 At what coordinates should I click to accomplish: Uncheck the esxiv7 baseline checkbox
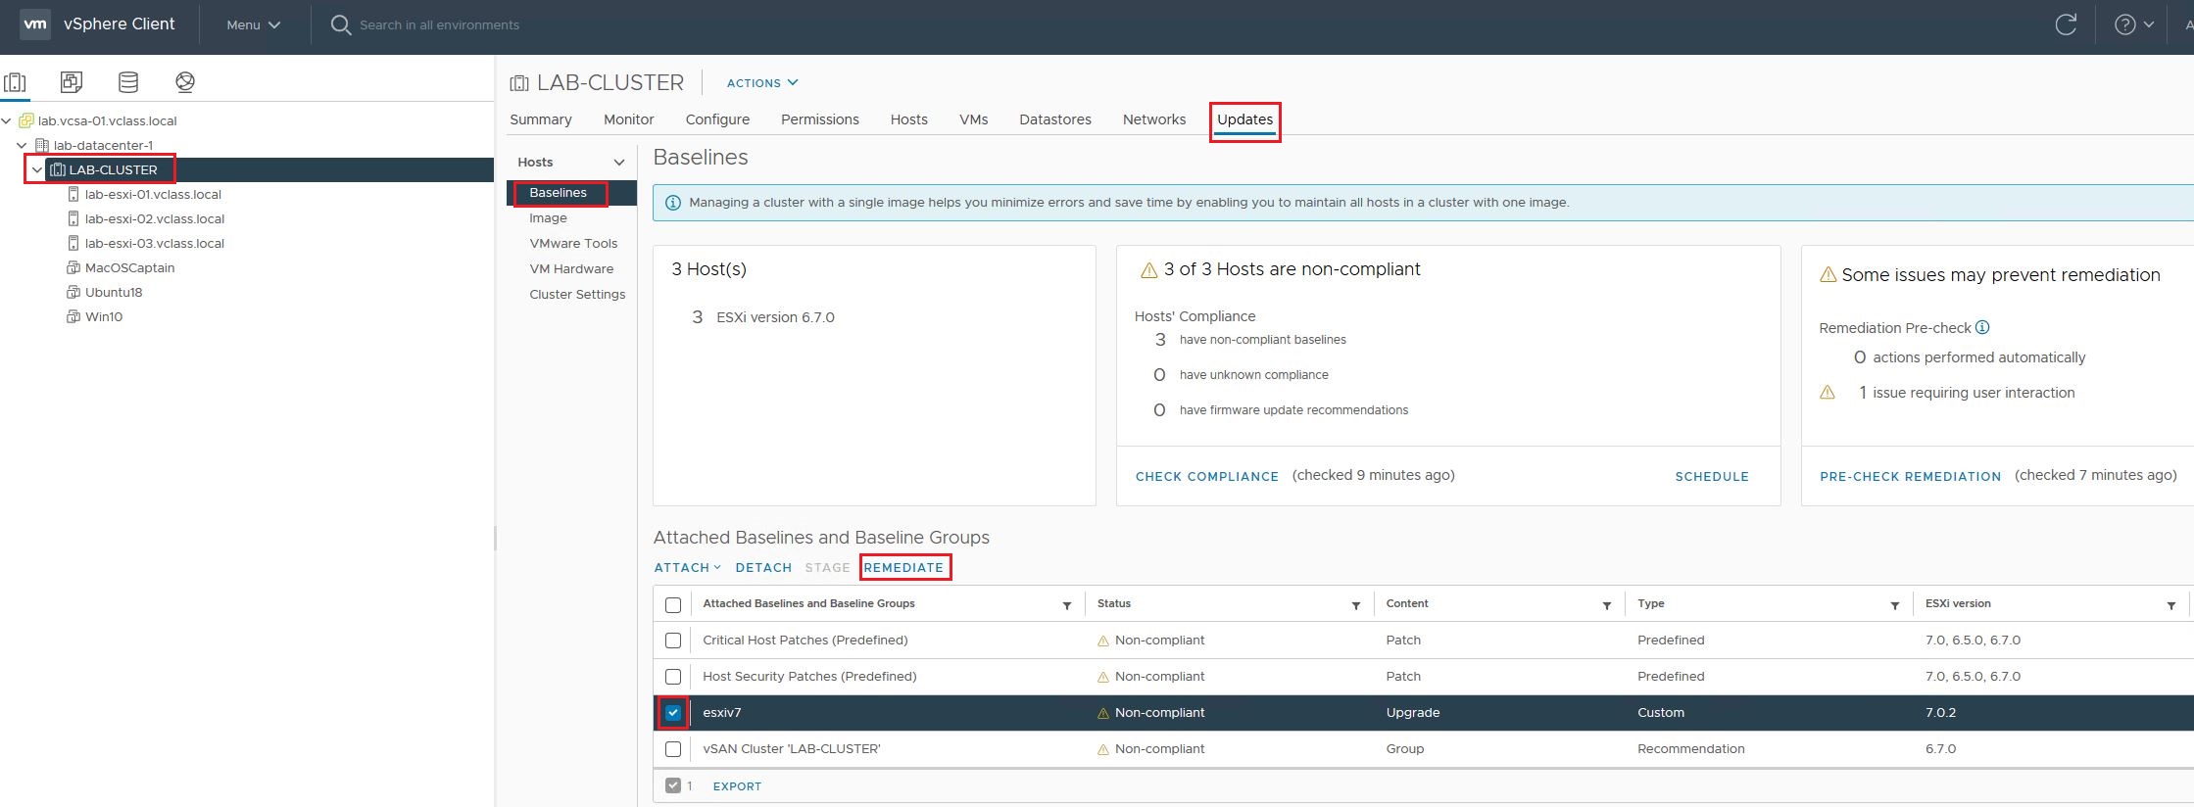point(673,713)
